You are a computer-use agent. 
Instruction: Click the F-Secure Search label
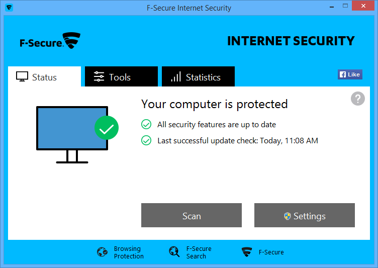tap(199, 252)
